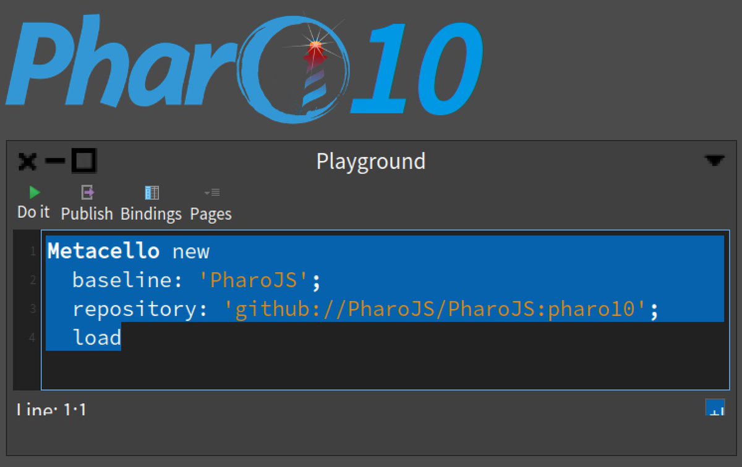Click line number 4 in the gutter
The width and height of the screenshot is (742, 467).
[x=33, y=338]
